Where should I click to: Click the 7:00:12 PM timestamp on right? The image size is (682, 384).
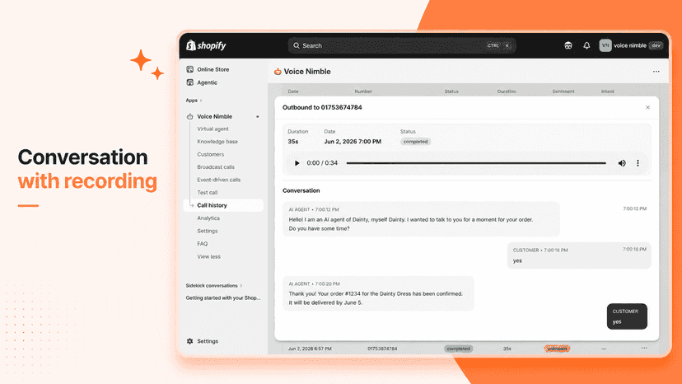click(x=634, y=208)
